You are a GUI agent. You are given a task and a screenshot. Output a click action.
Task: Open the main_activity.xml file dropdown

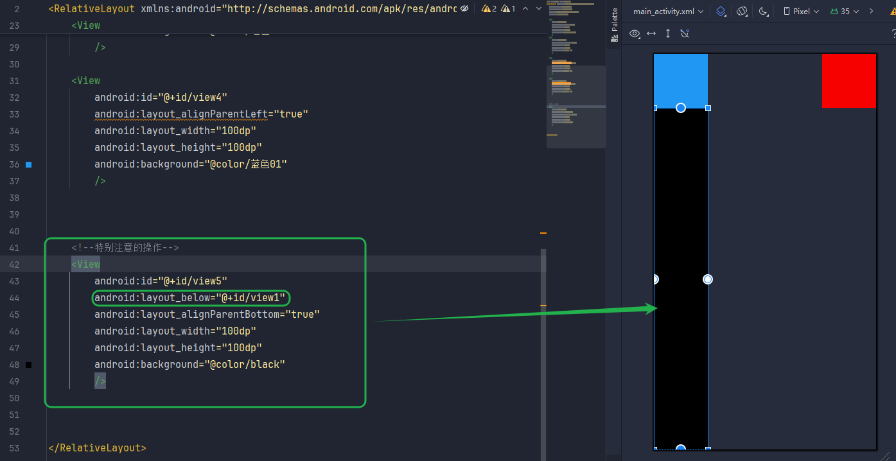coord(668,12)
